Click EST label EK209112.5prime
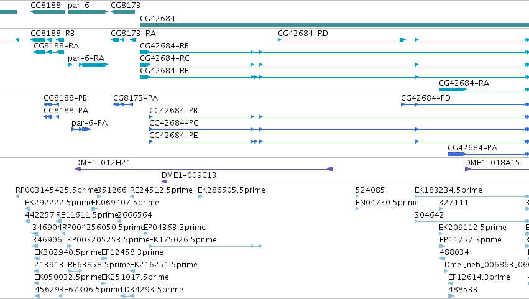 472,228
